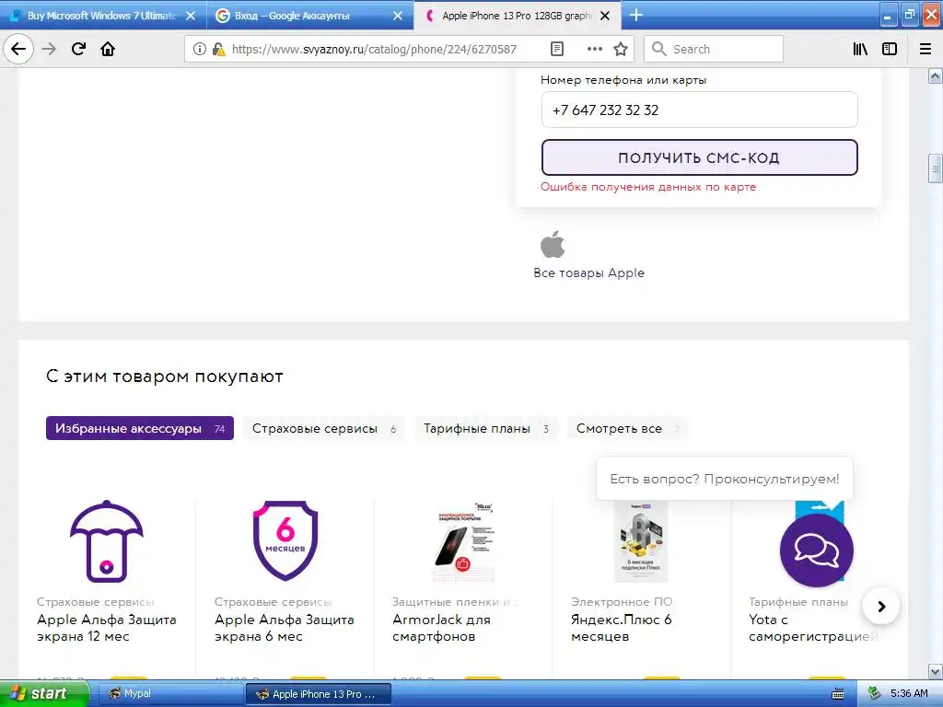Toggle the browser sidebar icon
The height and width of the screenshot is (707, 943).
(890, 50)
